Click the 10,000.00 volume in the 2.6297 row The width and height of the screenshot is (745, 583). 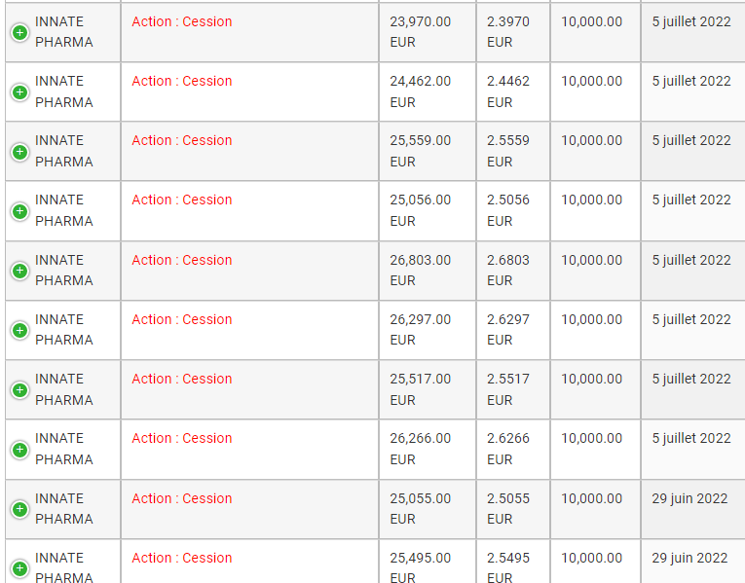591,319
